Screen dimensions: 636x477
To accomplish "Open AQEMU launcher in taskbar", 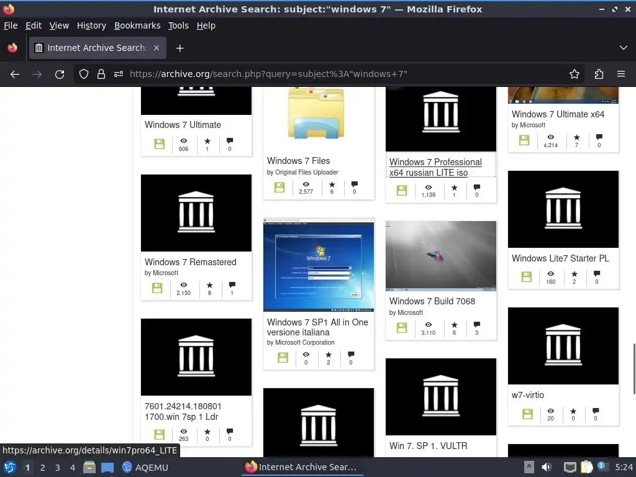I will click(x=145, y=467).
